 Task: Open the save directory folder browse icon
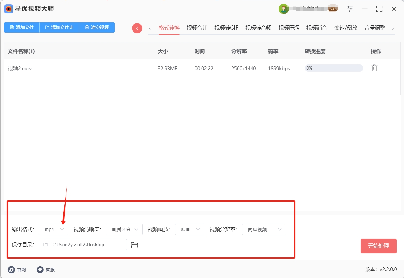(x=134, y=245)
